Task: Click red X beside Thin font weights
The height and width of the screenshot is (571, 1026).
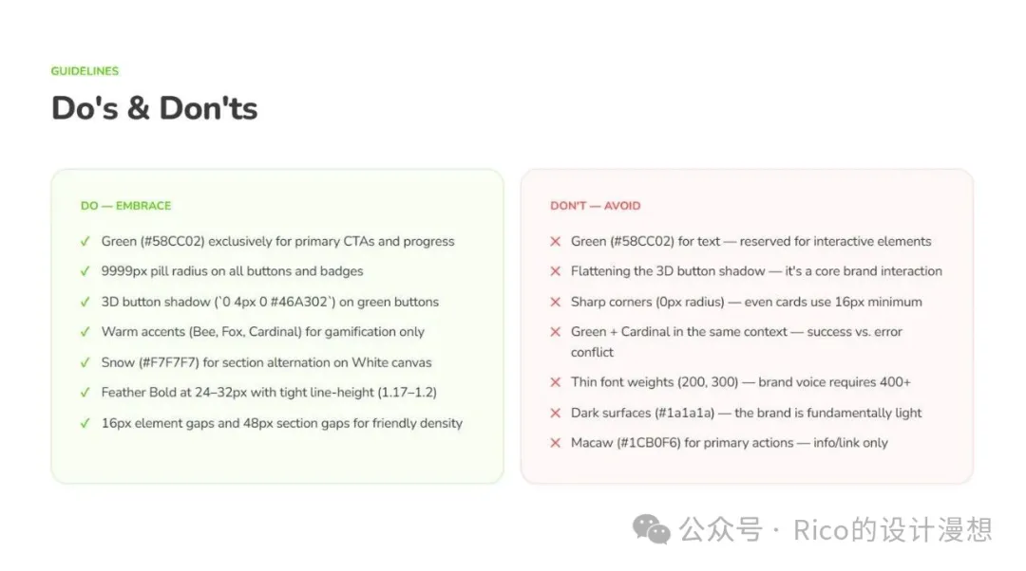Action: 556,382
